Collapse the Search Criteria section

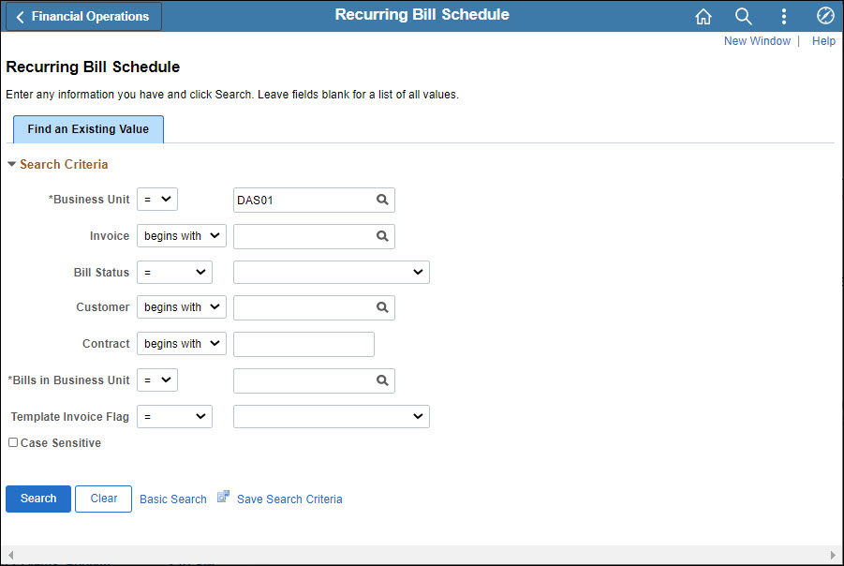pyautogui.click(x=12, y=164)
